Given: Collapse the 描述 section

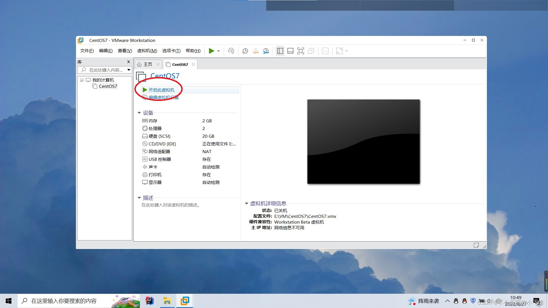Looking at the screenshot, I should (x=139, y=198).
